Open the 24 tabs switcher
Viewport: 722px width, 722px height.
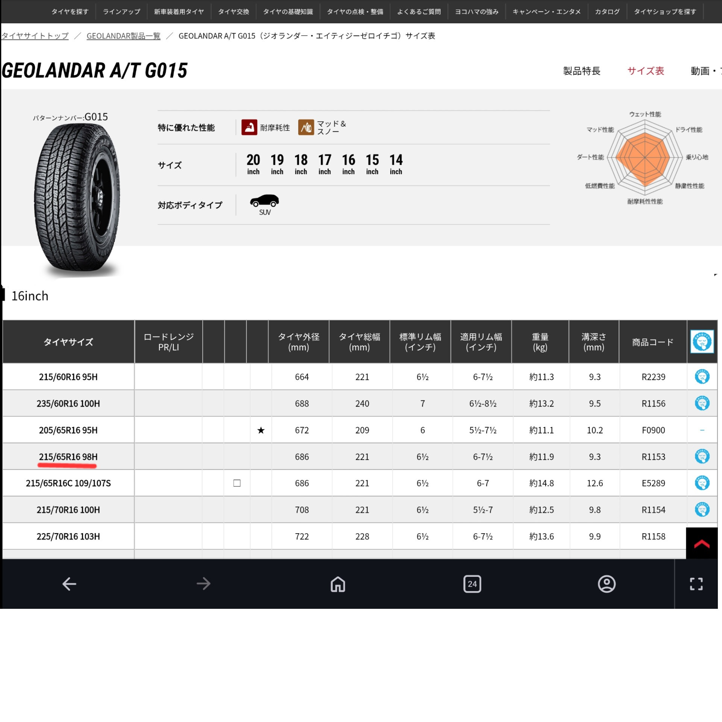472,584
